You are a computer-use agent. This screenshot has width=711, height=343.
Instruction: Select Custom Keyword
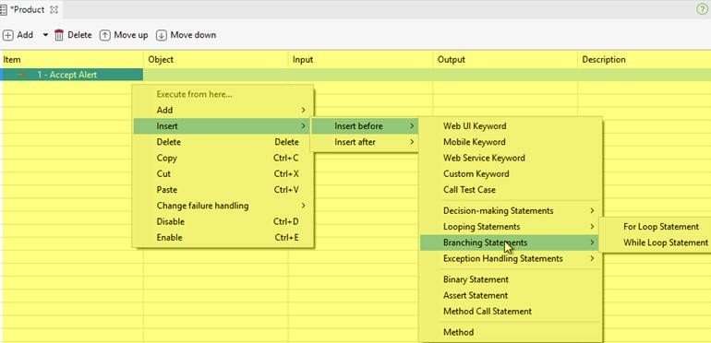pyautogui.click(x=510, y=173)
